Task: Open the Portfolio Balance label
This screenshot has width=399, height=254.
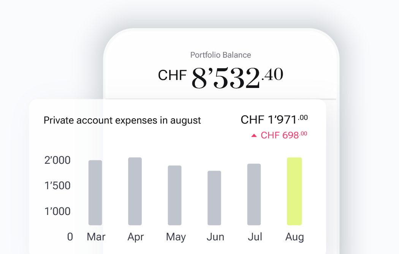Action: click(221, 55)
